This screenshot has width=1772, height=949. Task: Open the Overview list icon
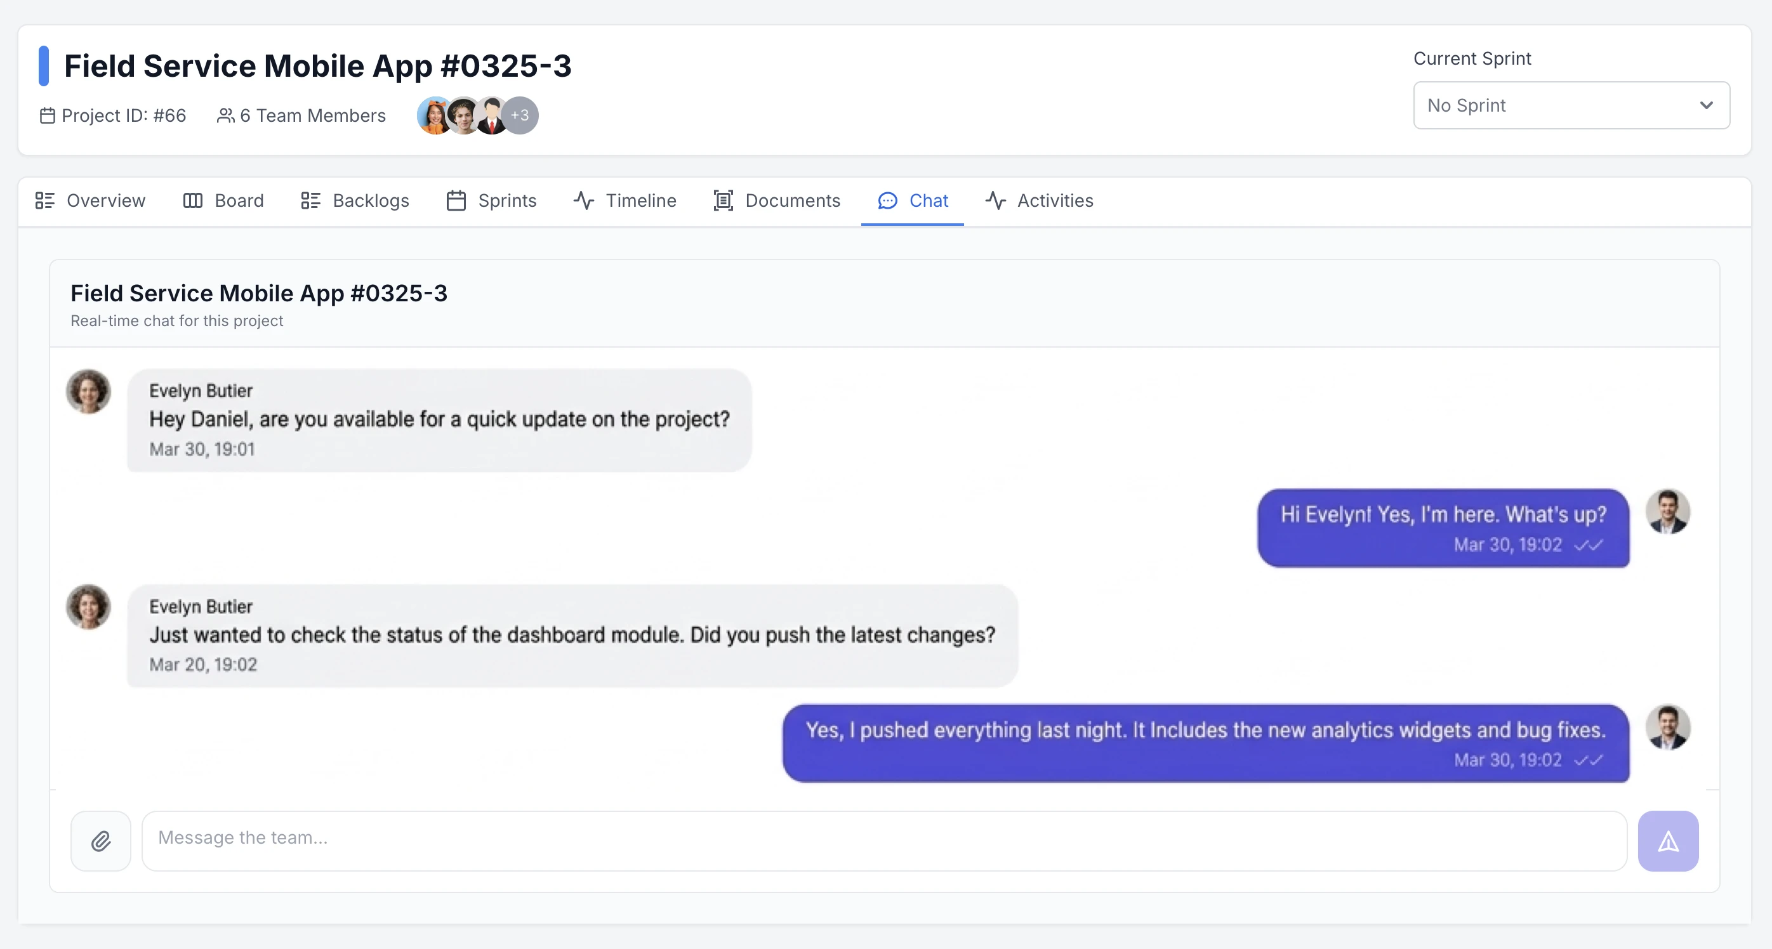[44, 201]
